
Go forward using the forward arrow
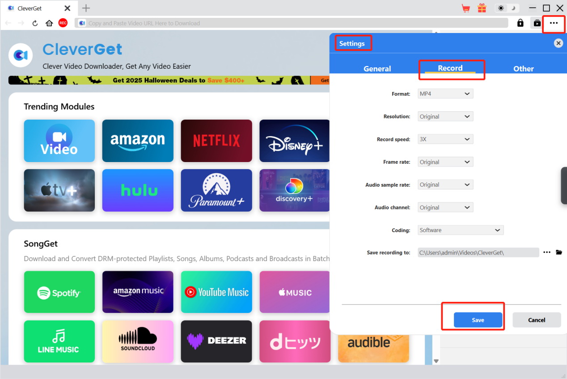point(21,23)
